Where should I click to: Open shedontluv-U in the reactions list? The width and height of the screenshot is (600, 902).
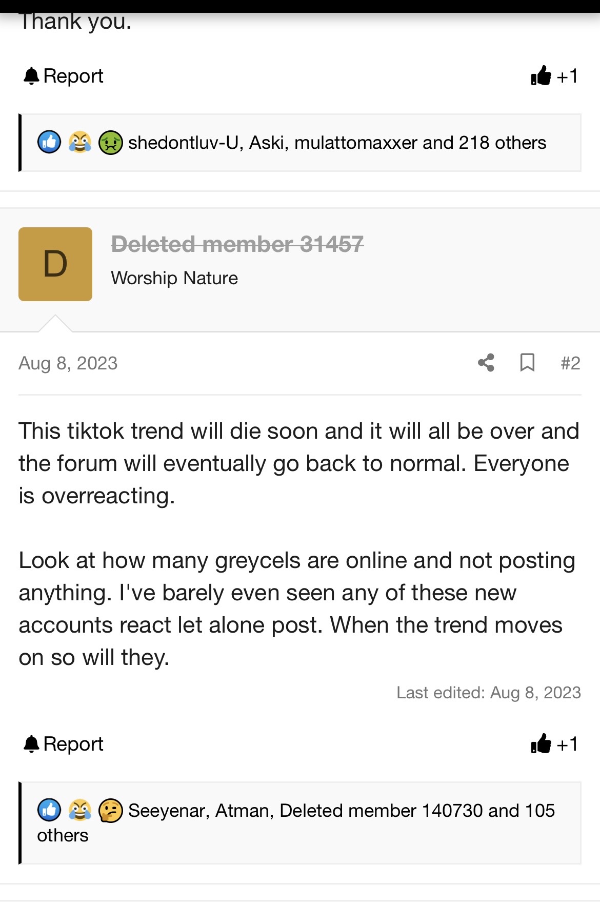tap(183, 143)
